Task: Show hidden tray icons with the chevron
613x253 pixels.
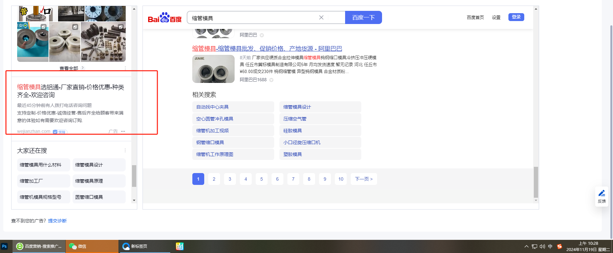Action: [526, 246]
